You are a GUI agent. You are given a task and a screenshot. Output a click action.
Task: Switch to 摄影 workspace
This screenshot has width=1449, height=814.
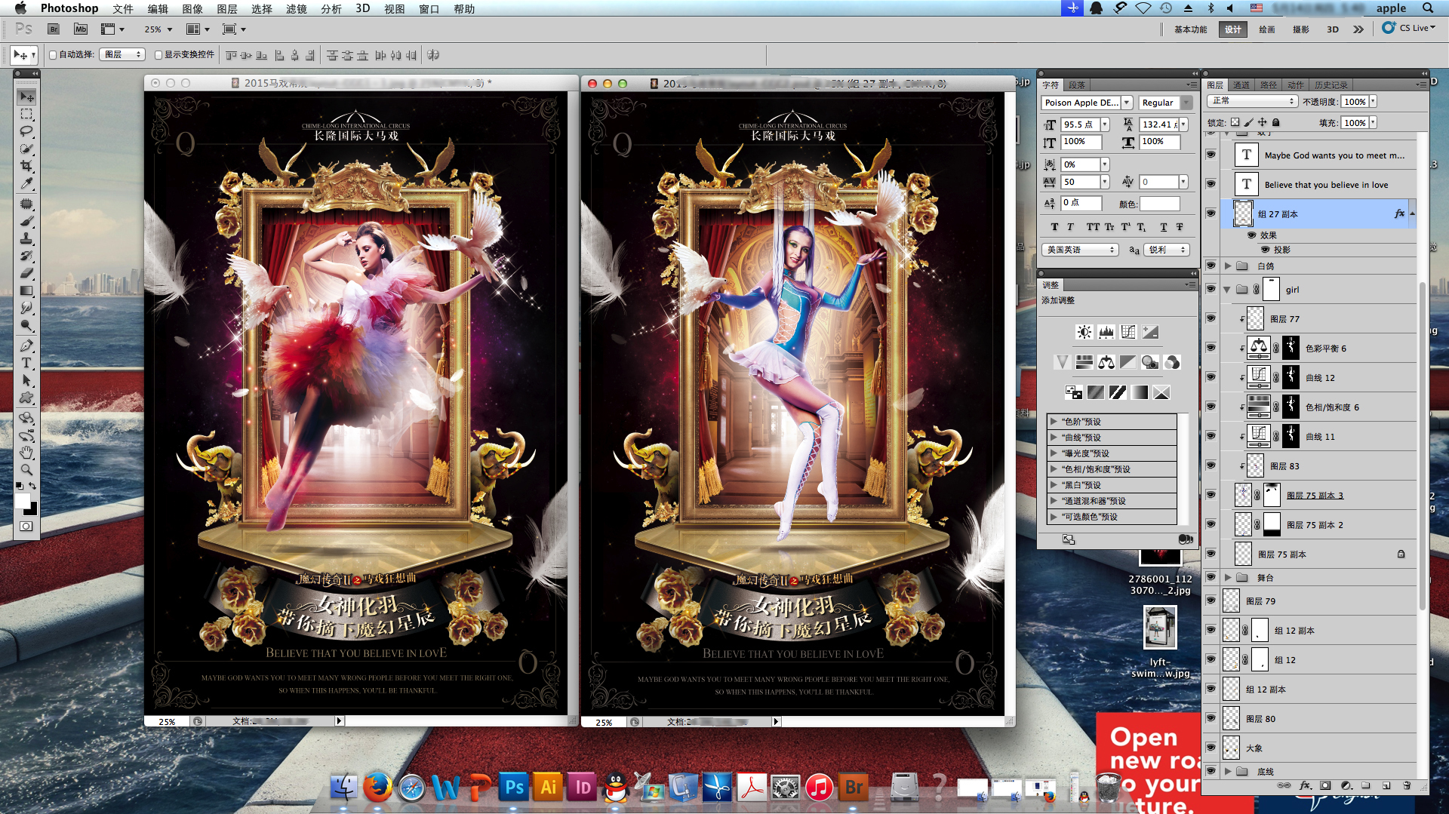pos(1301,29)
